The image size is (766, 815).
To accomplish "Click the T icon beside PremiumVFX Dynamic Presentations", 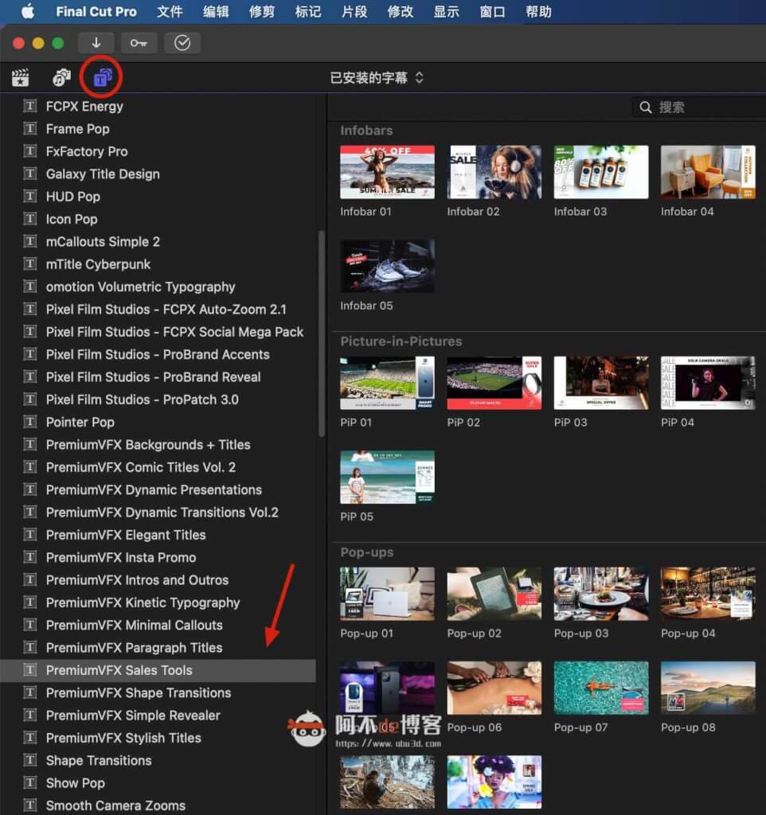I will 30,489.
